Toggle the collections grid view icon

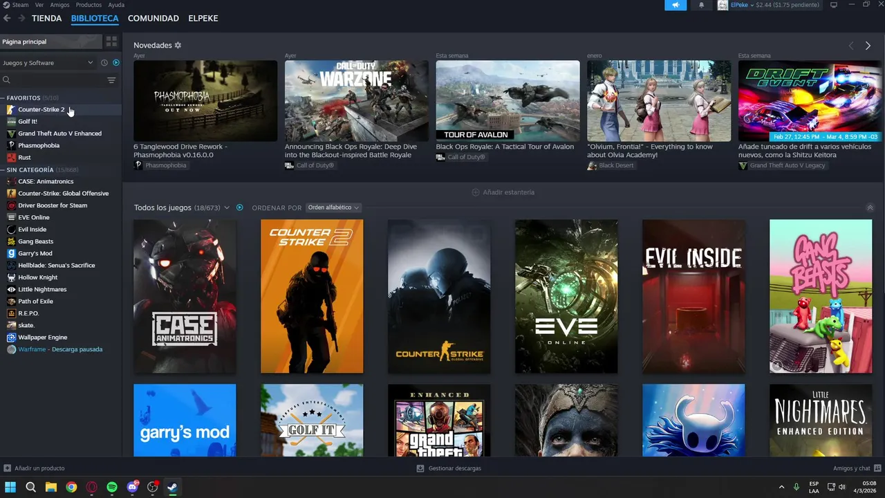pyautogui.click(x=111, y=41)
